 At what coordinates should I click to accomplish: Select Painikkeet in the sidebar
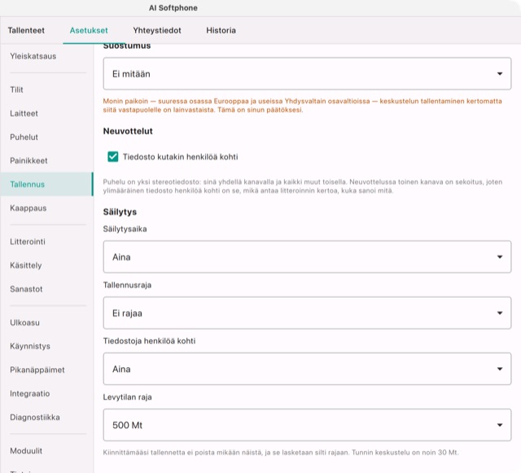tap(46, 160)
